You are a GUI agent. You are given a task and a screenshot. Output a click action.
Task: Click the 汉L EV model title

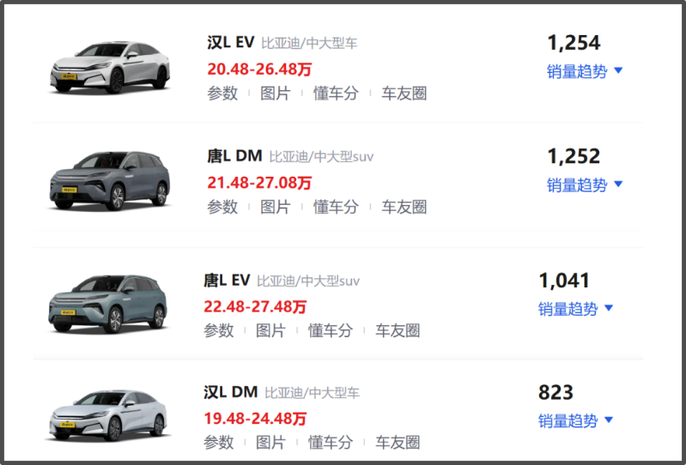click(x=231, y=42)
